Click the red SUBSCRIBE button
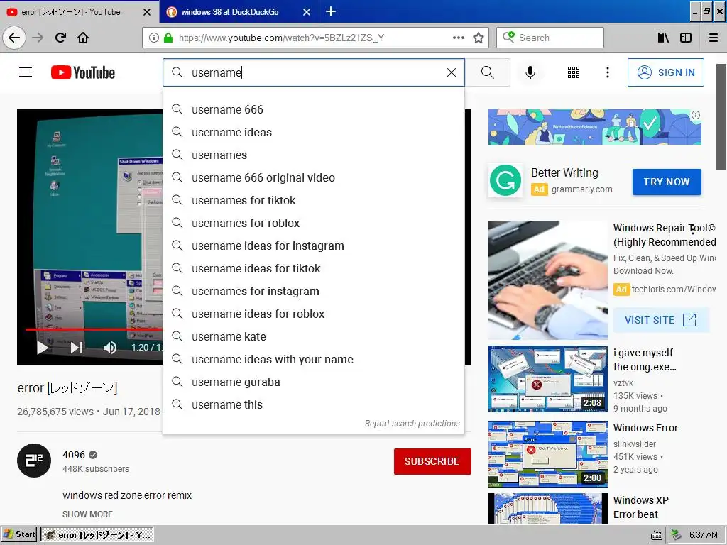 pos(432,461)
